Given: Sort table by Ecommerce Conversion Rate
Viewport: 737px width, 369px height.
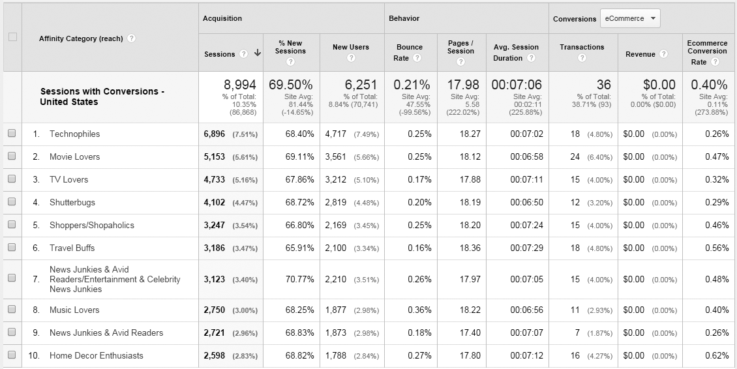Looking at the screenshot, I should point(707,52).
